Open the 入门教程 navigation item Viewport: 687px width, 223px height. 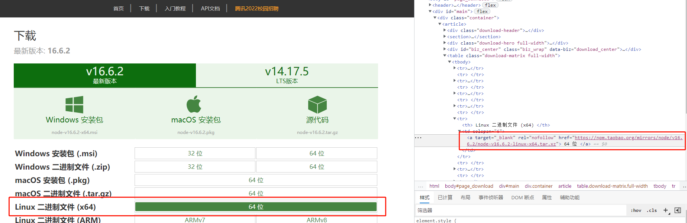click(x=175, y=9)
